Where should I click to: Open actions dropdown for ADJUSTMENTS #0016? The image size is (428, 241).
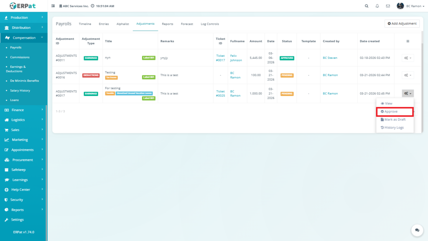[x=408, y=75]
